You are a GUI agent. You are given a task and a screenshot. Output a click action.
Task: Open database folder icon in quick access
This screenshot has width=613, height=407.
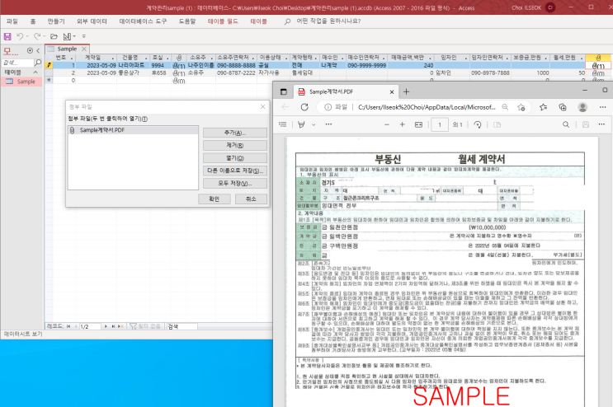[x=54, y=36]
